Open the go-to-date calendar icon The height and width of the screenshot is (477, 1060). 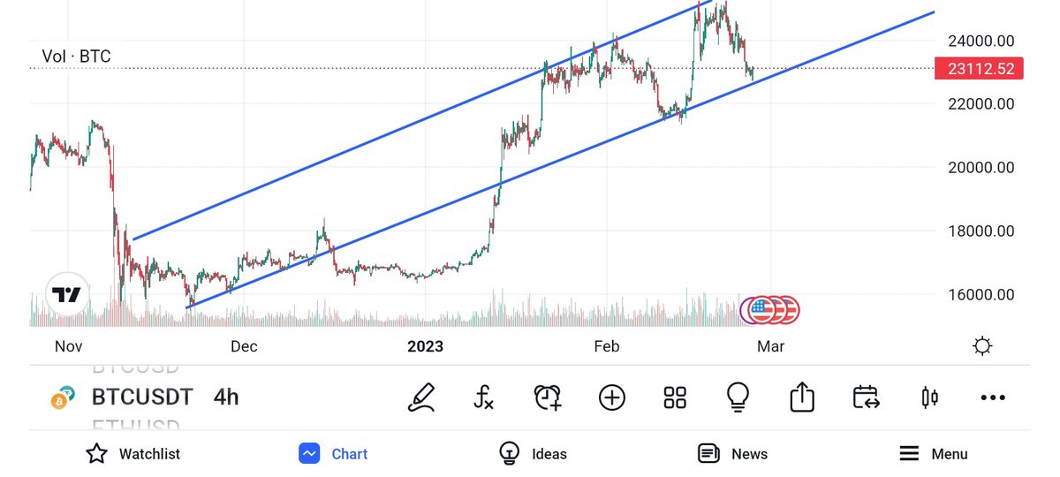(x=866, y=397)
